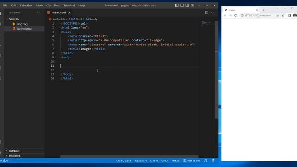Open Chrome side panel icon
Image resolution: width=297 pixels, height=167 pixels.
pos(290,15)
